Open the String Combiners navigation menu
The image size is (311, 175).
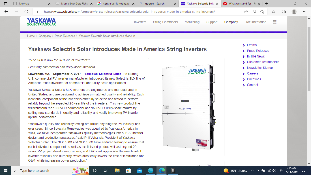[x=165, y=22]
